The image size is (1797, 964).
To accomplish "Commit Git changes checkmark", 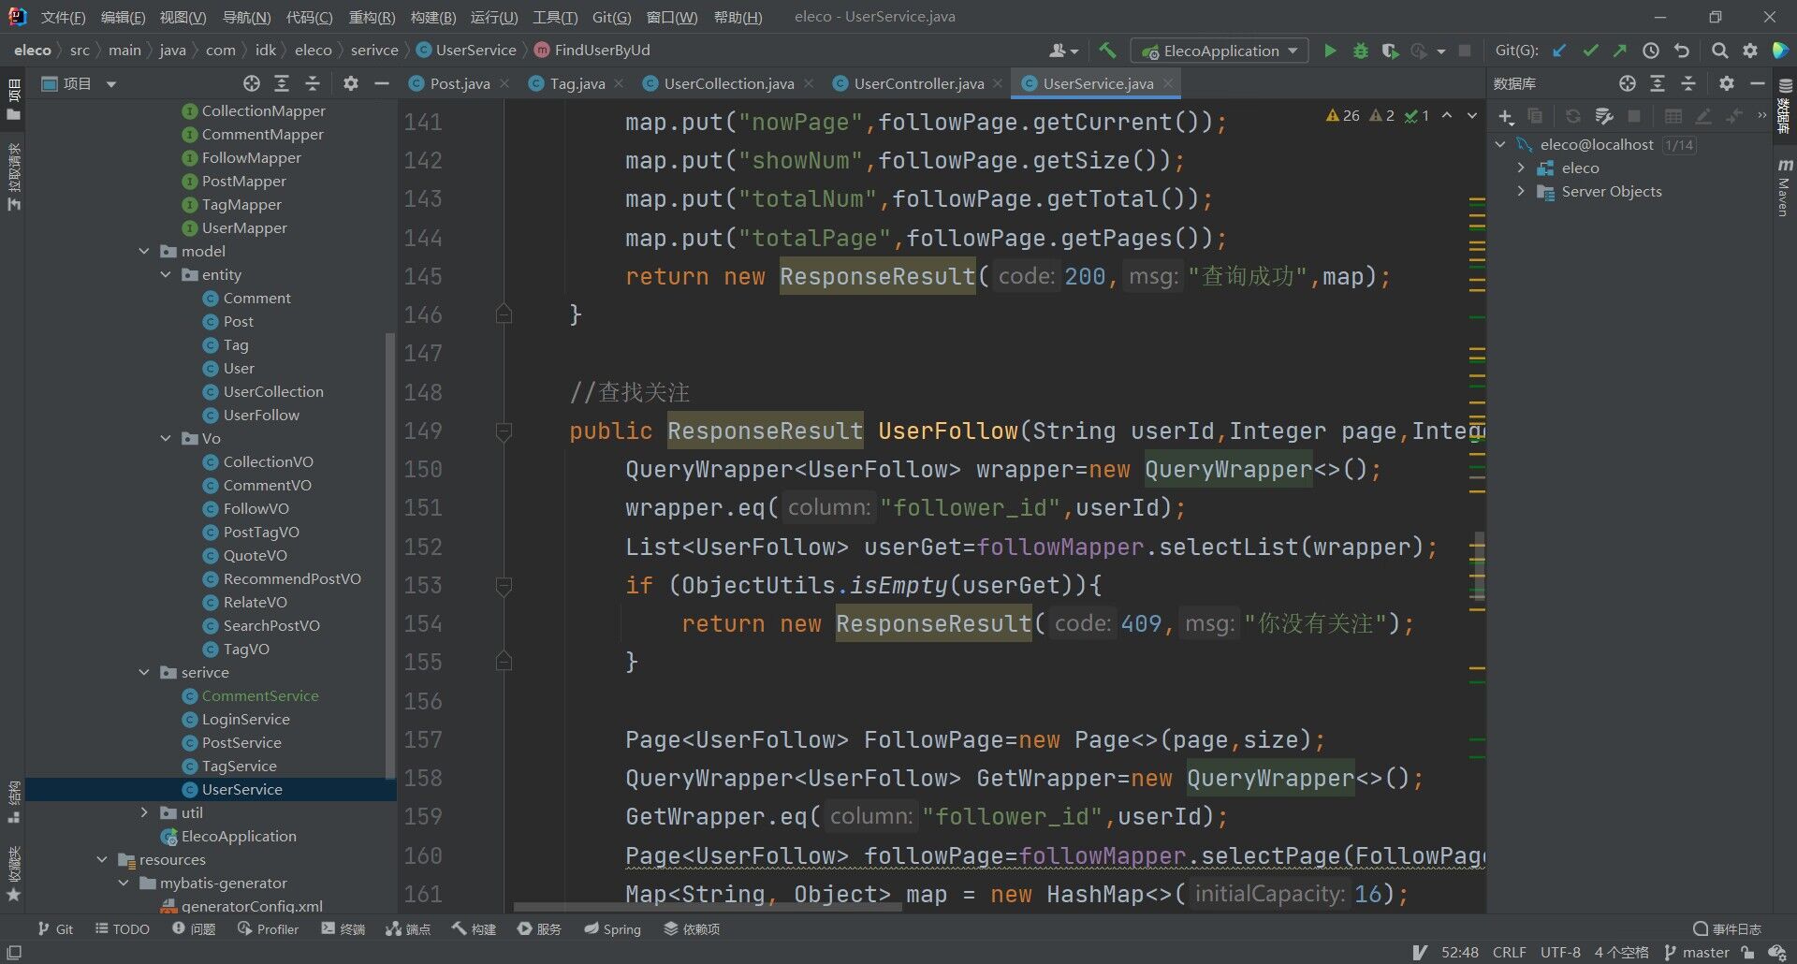I will click(x=1590, y=51).
